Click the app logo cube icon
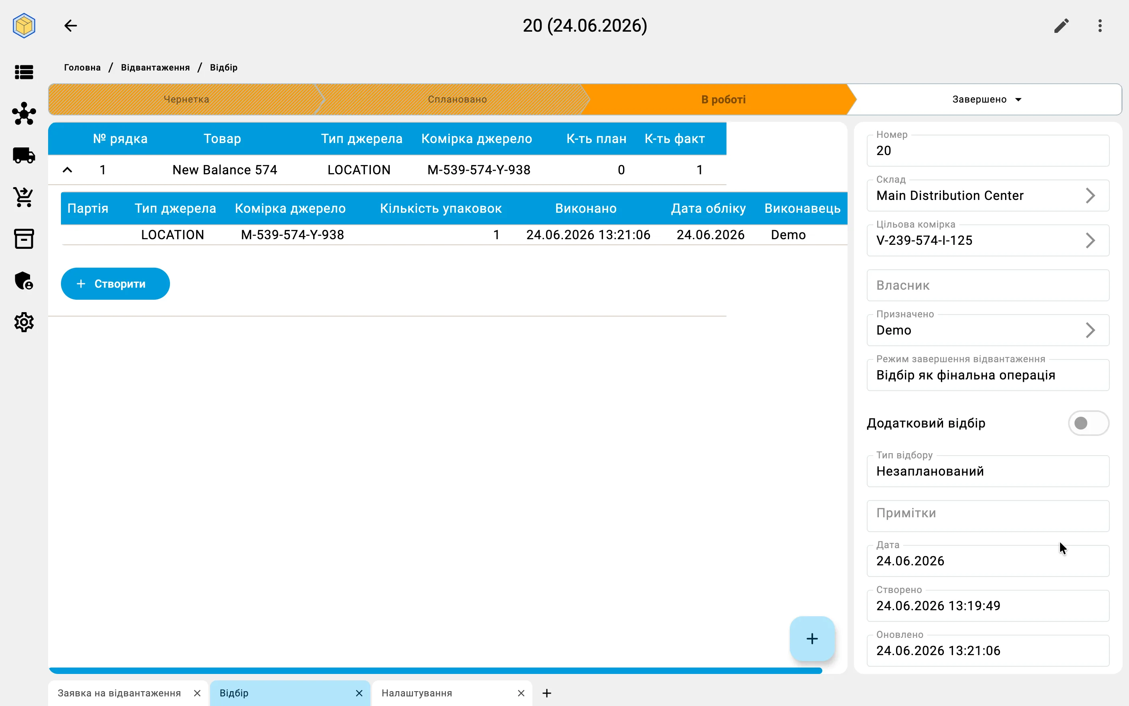This screenshot has width=1129, height=706. pyautogui.click(x=24, y=26)
